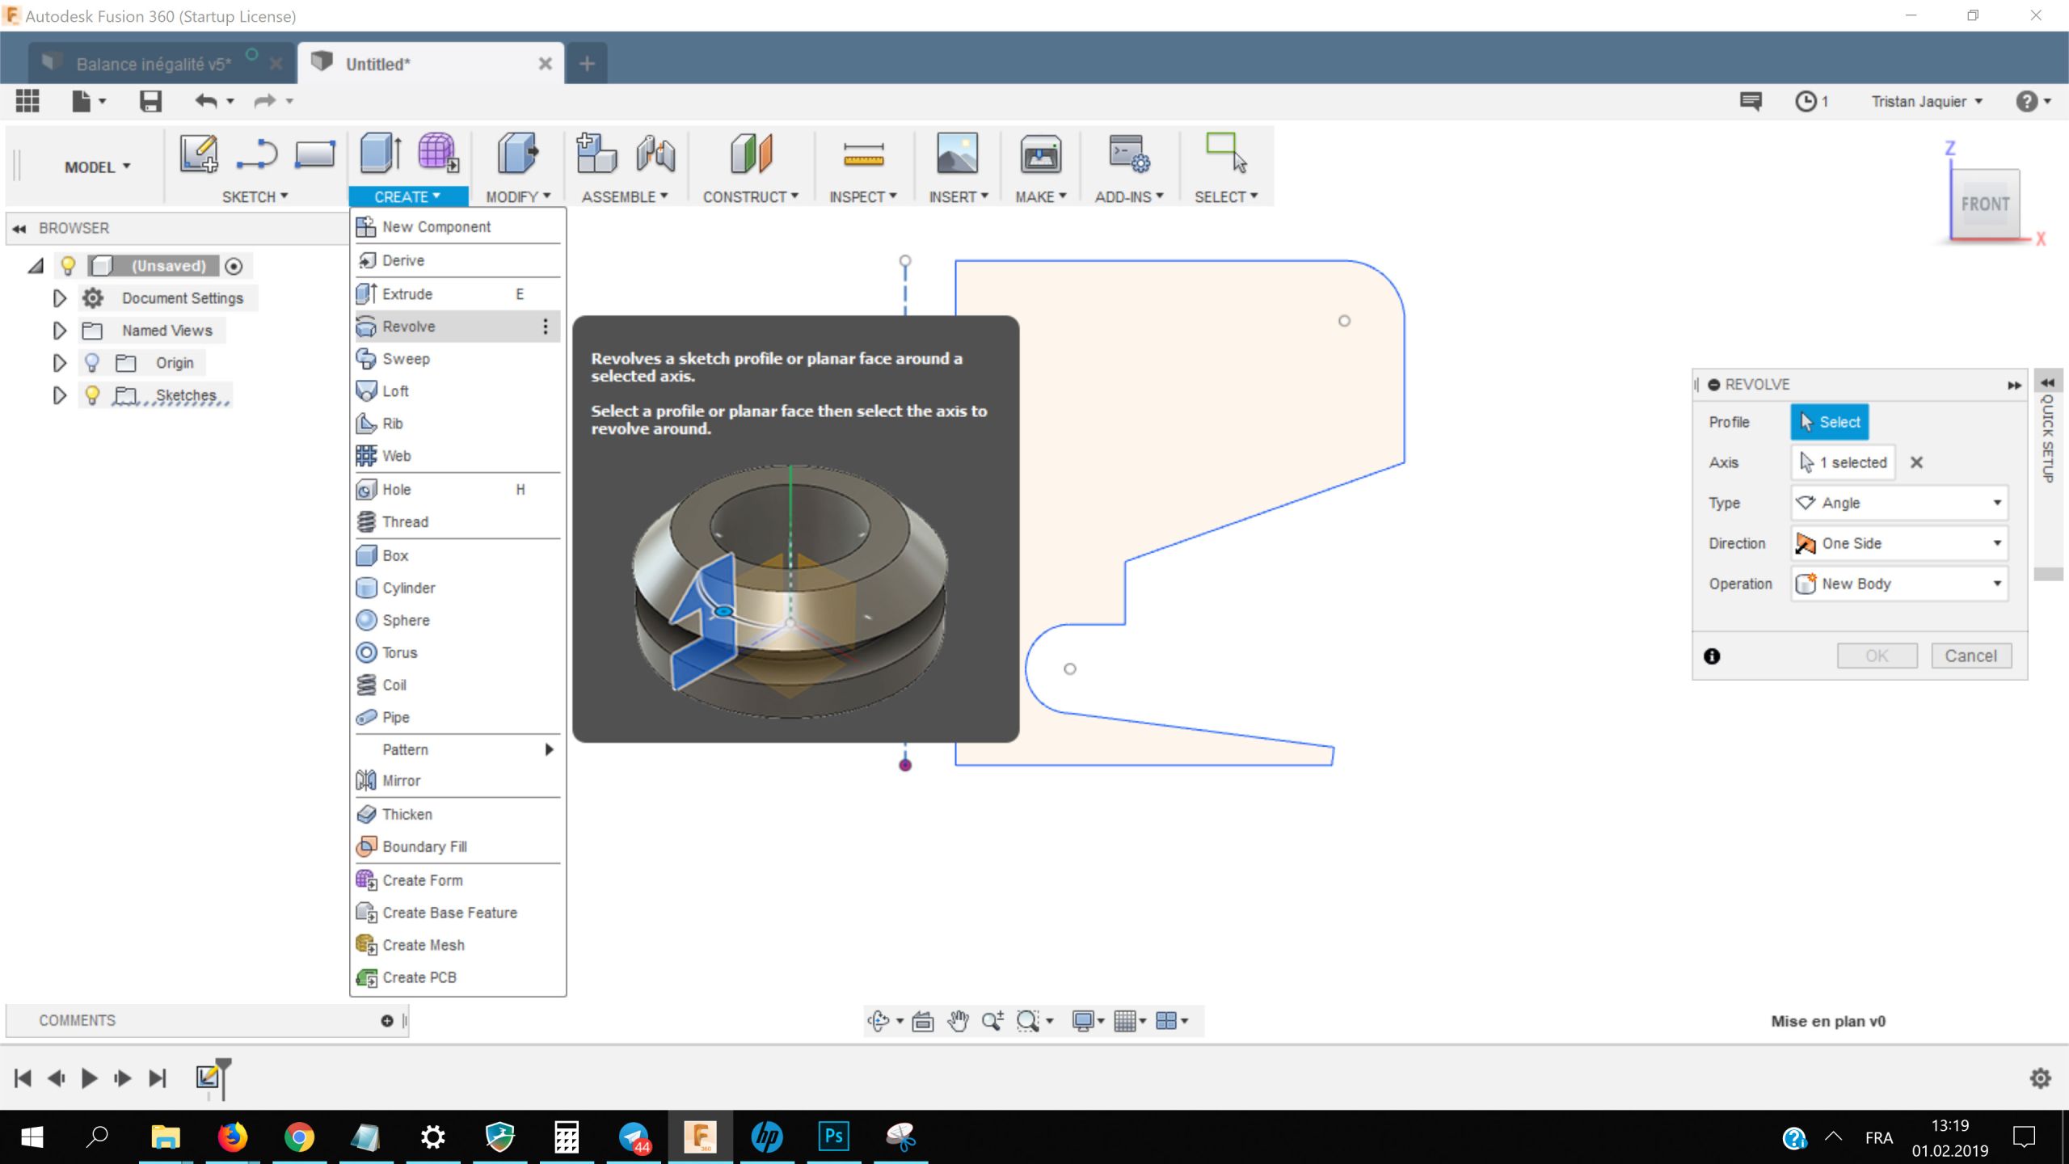Screen dimensions: 2069x1164
Task: Click the Measure inspect icon
Action: 863,153
